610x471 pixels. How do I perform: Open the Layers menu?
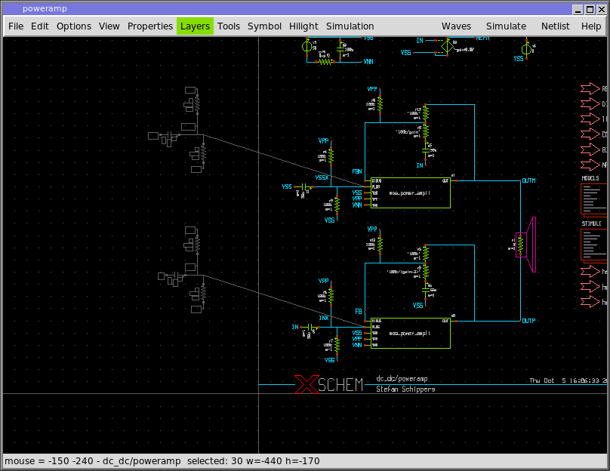point(195,26)
